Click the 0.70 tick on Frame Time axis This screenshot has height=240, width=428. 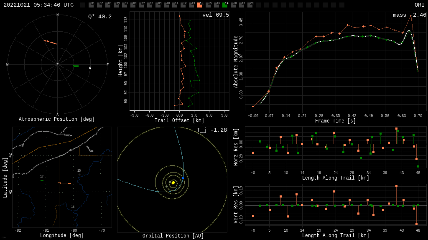click(x=418, y=116)
